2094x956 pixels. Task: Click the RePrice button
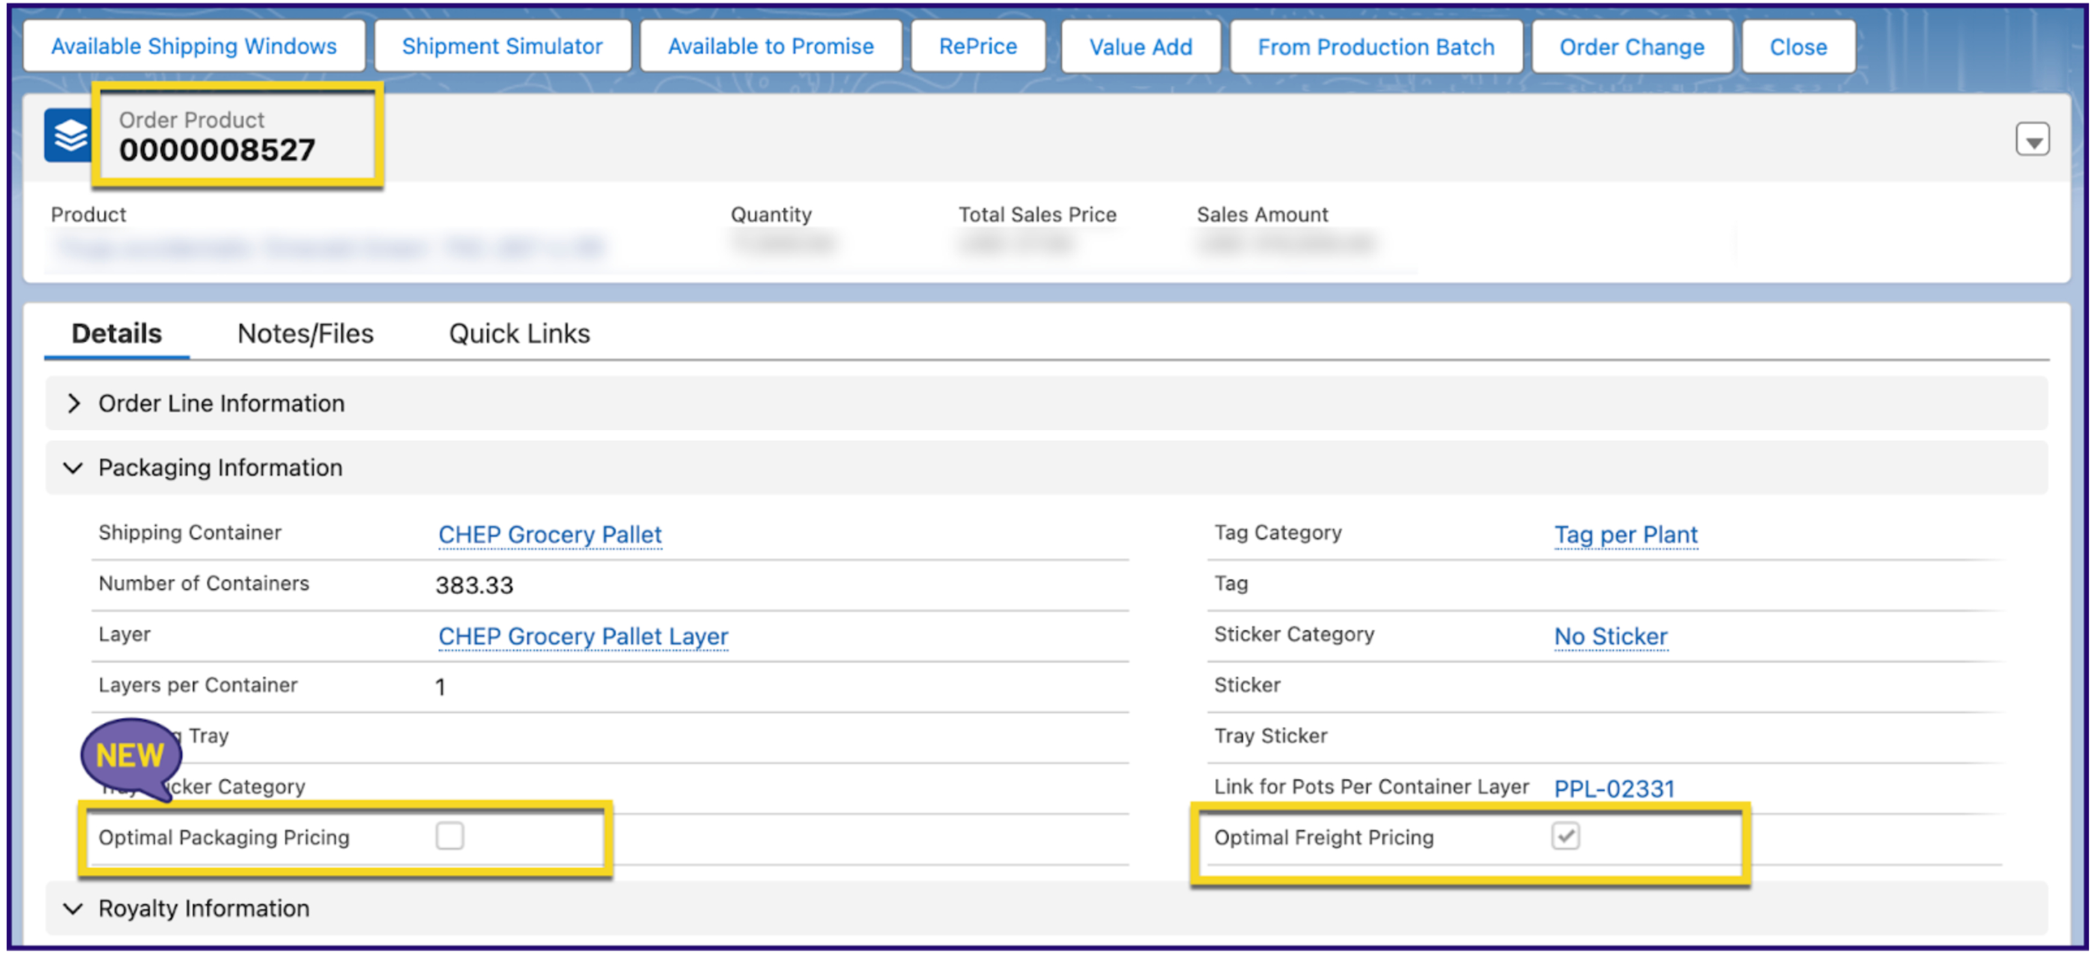(x=977, y=46)
